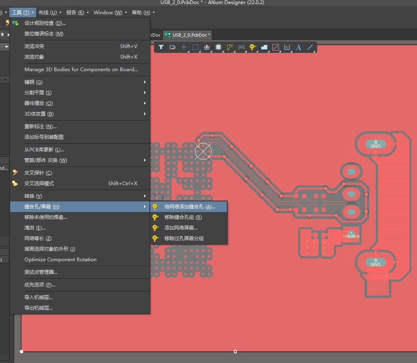Click the place line tool icon
417x363 pixels.
[310, 47]
